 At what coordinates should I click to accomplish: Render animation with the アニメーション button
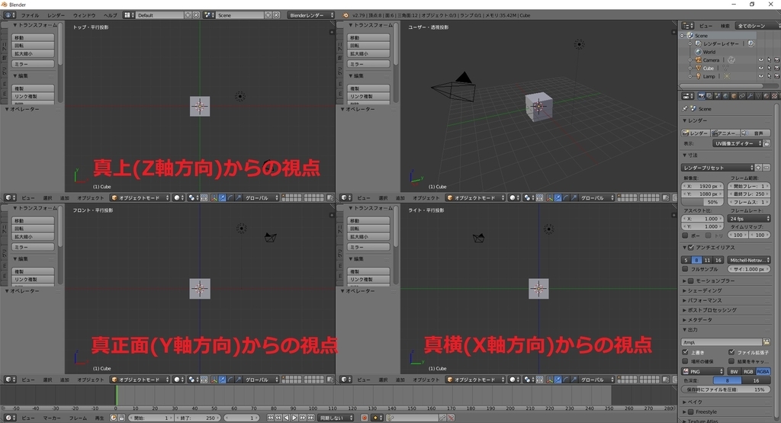coord(725,133)
